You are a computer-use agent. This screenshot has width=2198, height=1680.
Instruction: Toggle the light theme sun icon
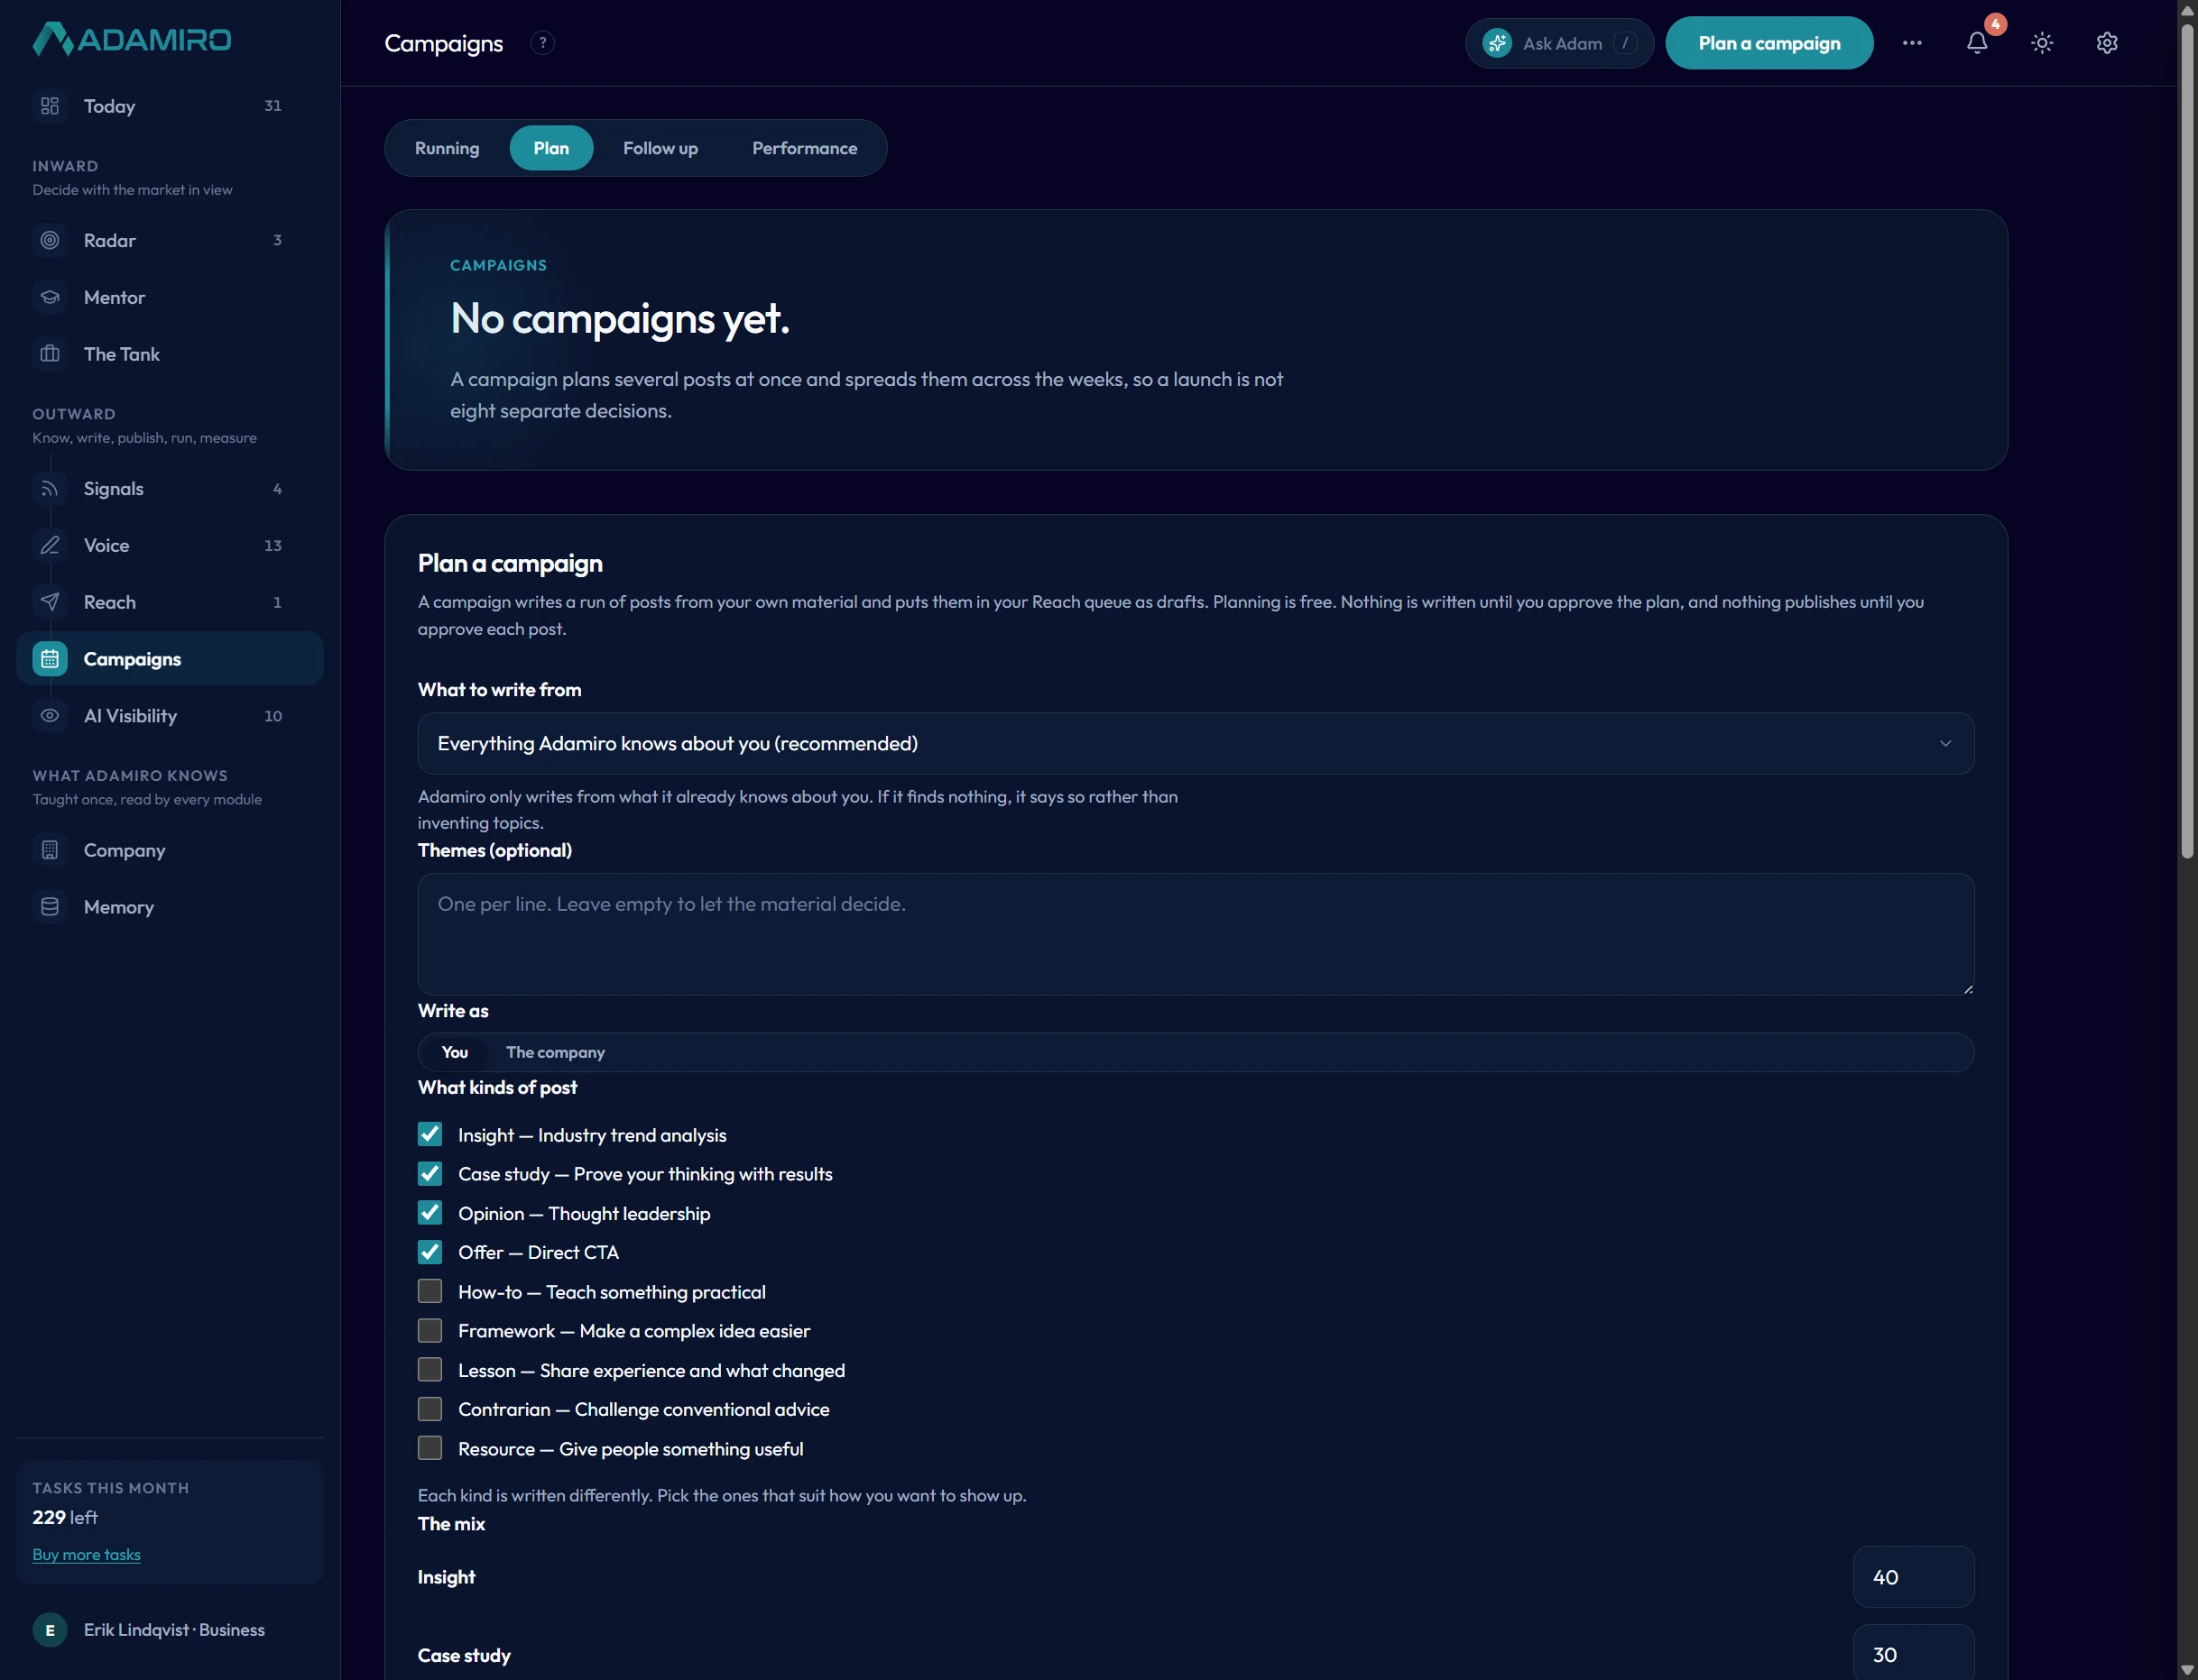[2042, 43]
